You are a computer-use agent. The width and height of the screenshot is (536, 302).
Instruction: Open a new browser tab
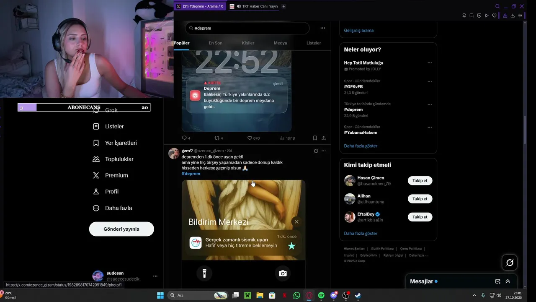click(283, 6)
